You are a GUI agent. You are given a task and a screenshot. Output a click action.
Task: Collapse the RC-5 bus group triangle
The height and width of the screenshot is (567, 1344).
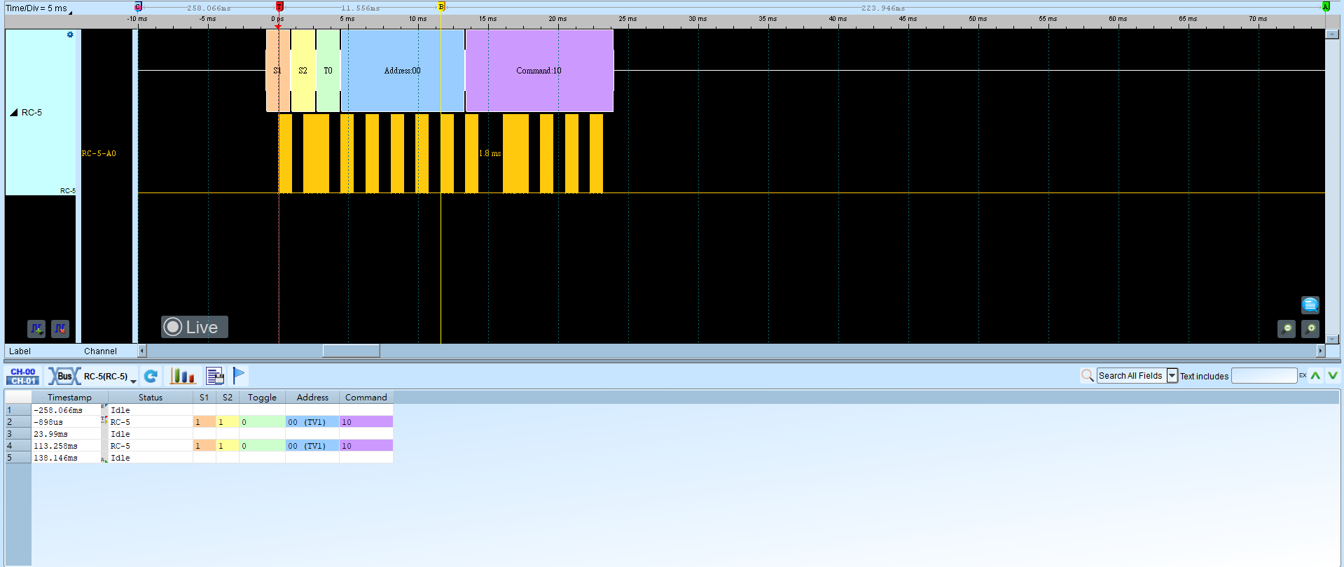tap(13, 112)
